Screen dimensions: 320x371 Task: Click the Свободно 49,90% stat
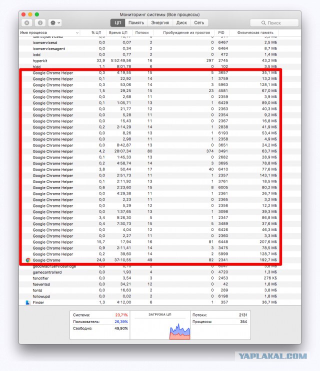click(100, 328)
